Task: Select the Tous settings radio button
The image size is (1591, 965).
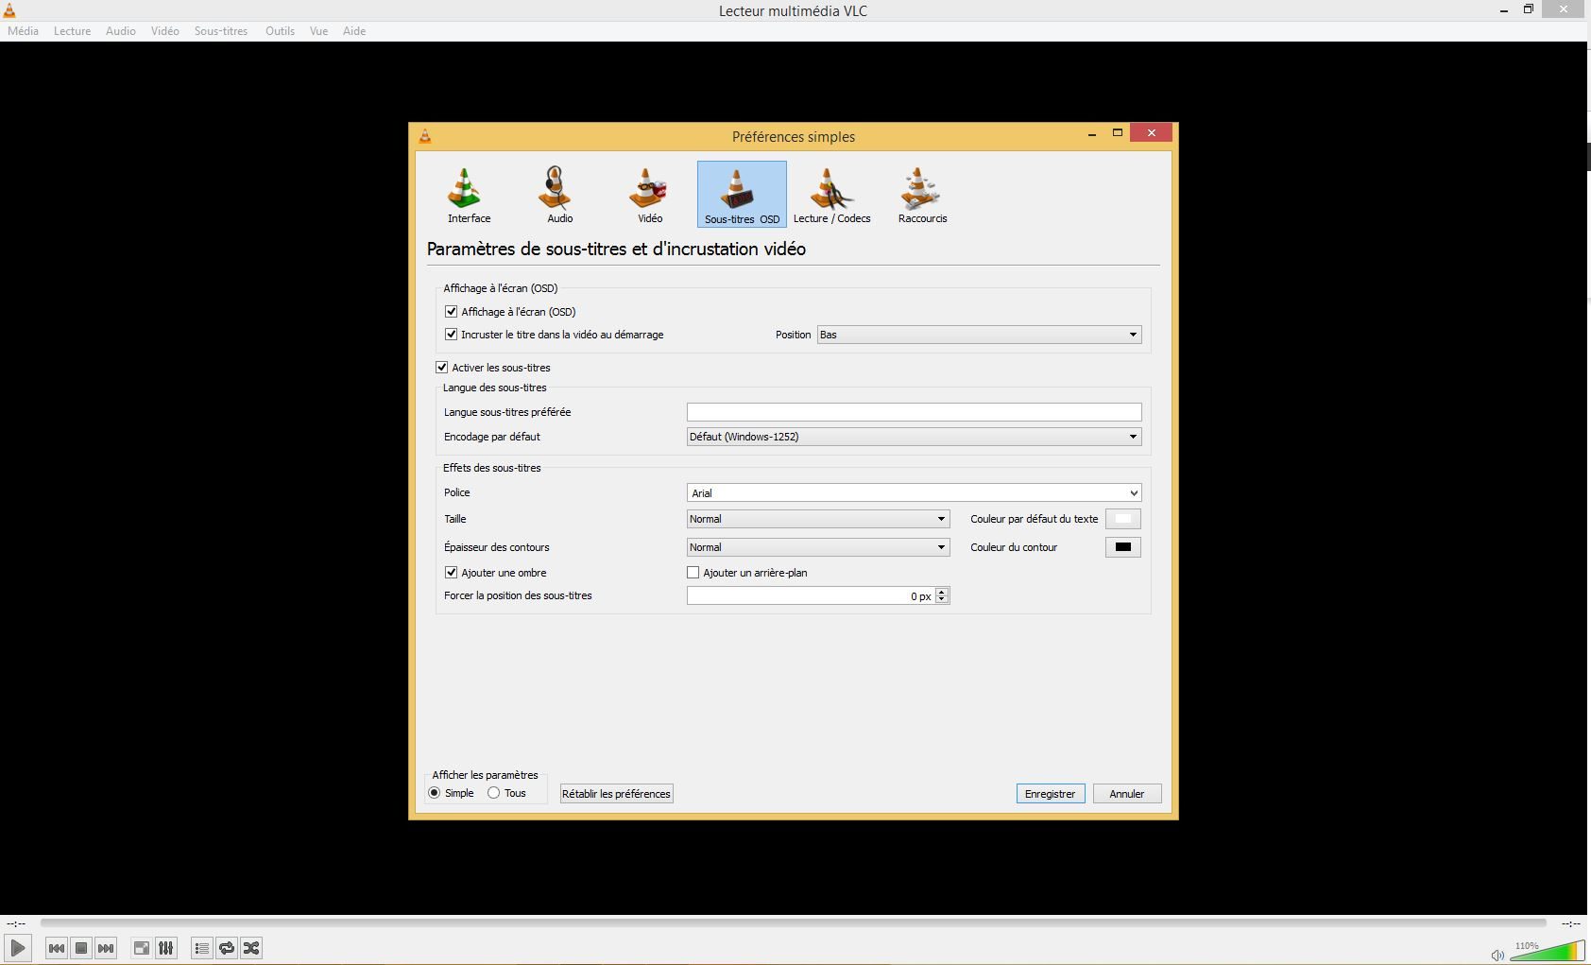Action: coord(493,793)
